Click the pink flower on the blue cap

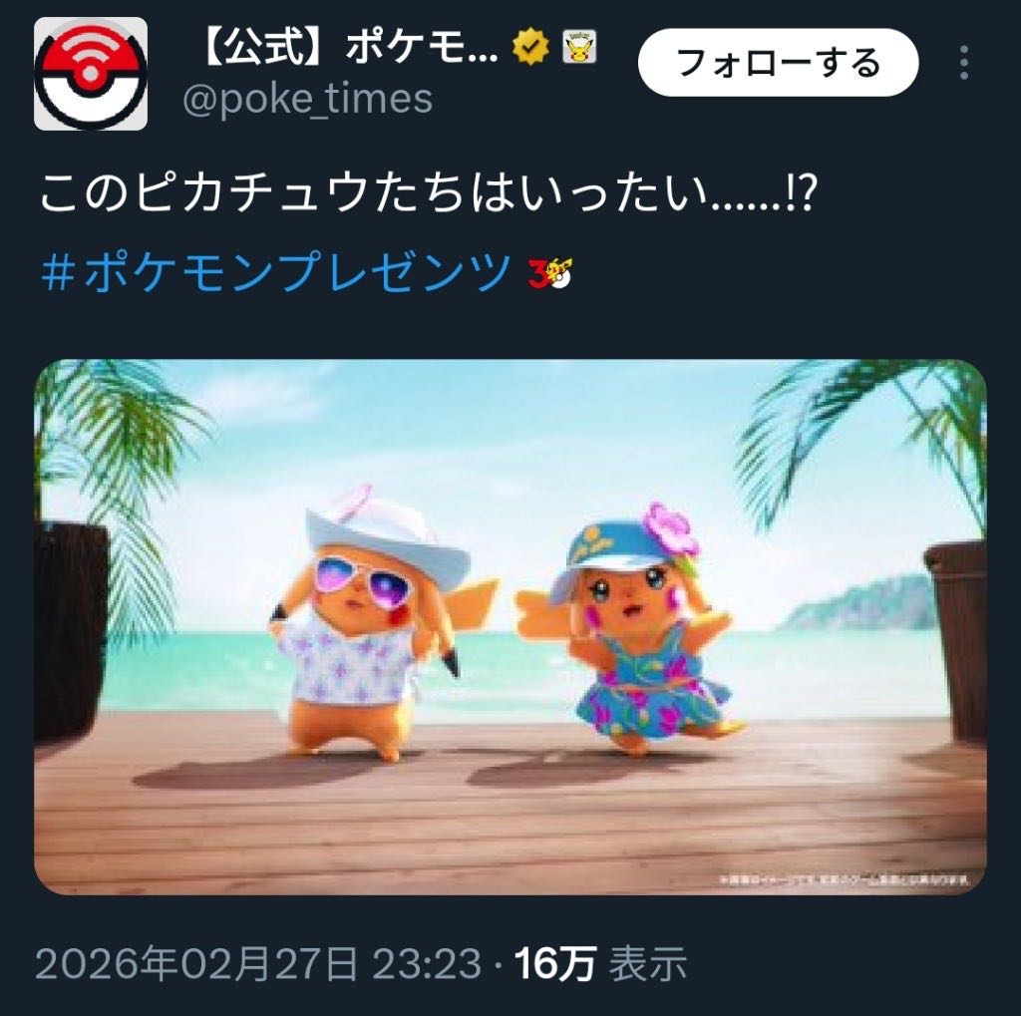click(x=671, y=529)
